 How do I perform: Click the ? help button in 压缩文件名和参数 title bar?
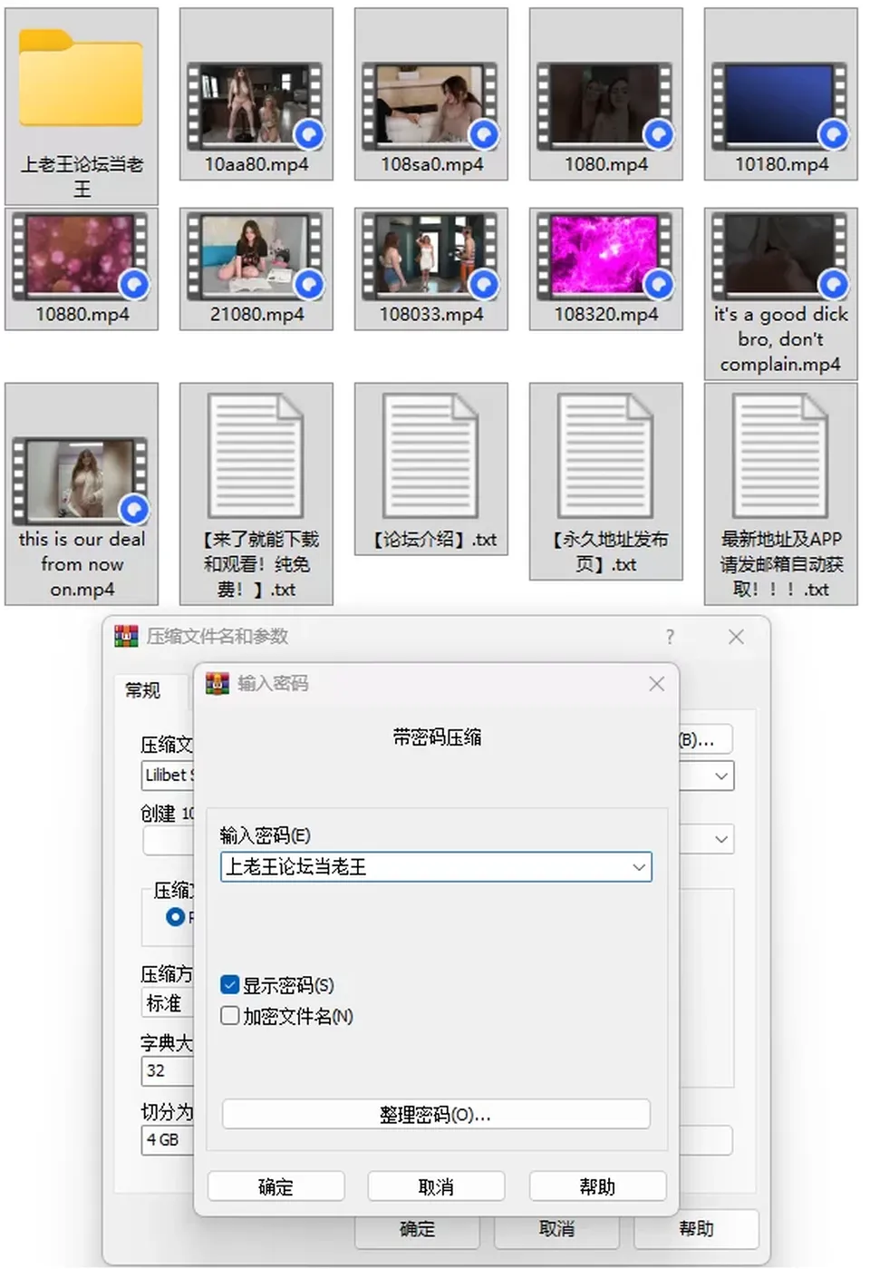[x=670, y=637]
